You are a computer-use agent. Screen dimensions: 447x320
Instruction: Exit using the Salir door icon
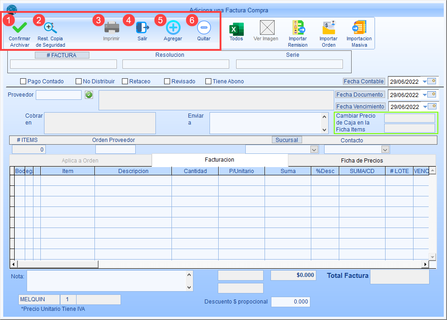click(143, 27)
